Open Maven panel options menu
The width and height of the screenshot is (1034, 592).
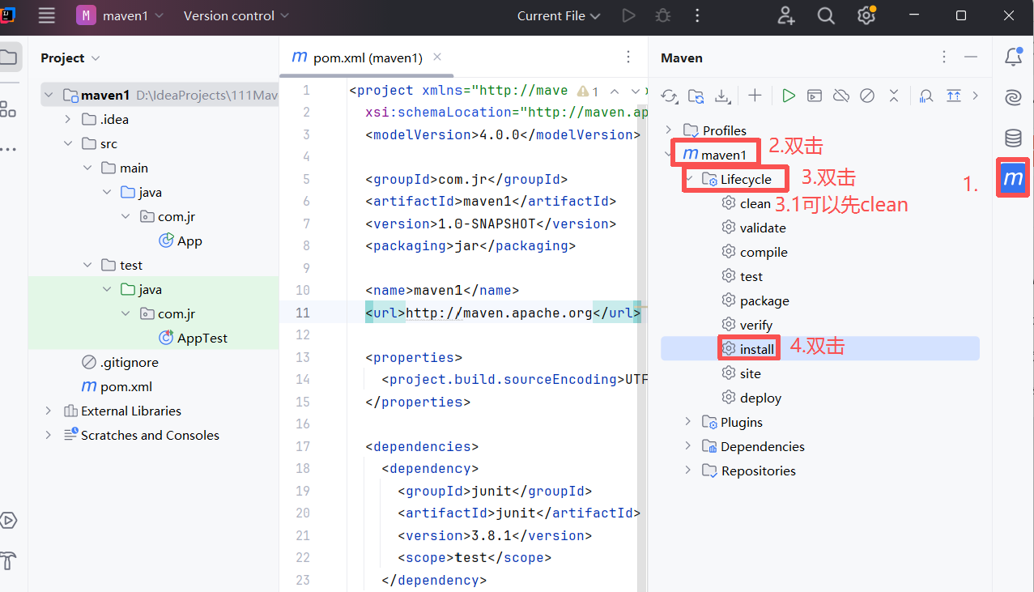[944, 57]
